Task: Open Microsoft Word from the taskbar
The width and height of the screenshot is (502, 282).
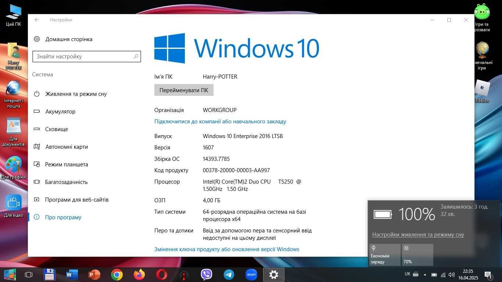Action: (72, 275)
